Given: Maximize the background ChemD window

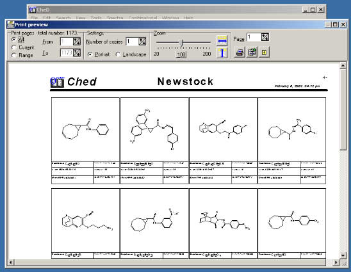Looking at the screenshot, I should click(x=313, y=10).
